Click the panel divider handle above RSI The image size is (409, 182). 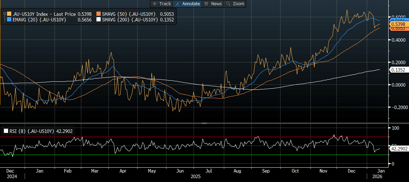pos(204,123)
